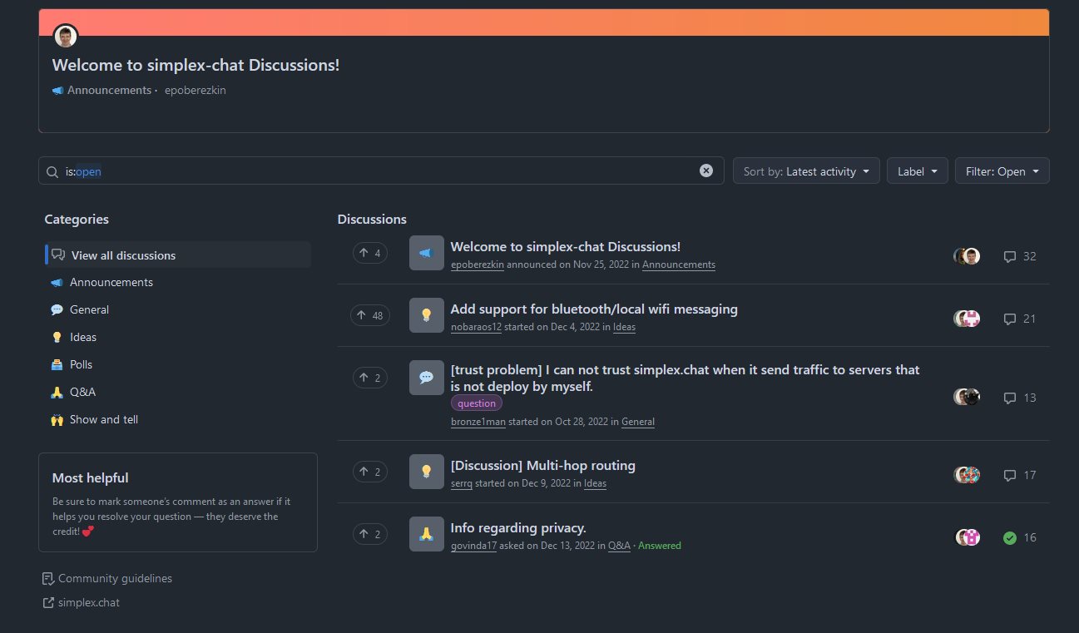Open 'Info regarding privacy.' discussion

[518, 527]
